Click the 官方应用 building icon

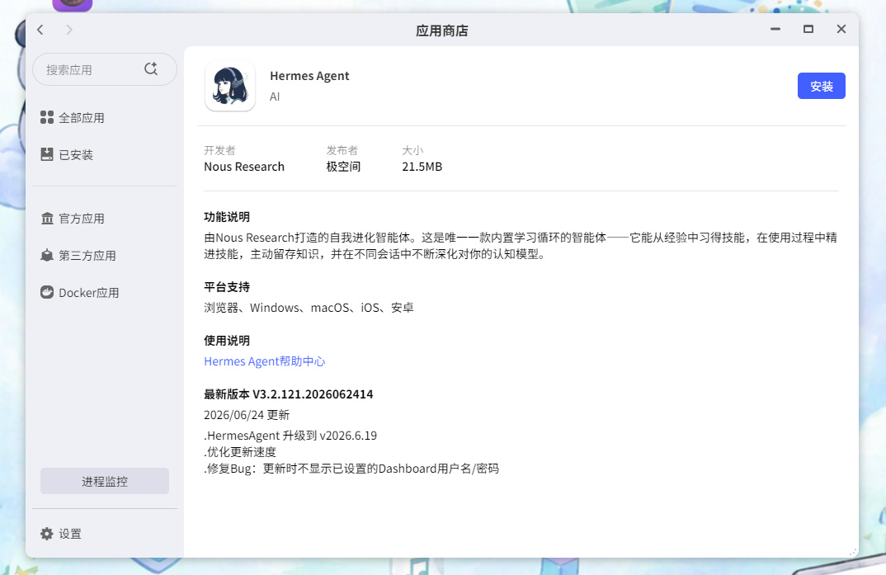[x=47, y=218]
